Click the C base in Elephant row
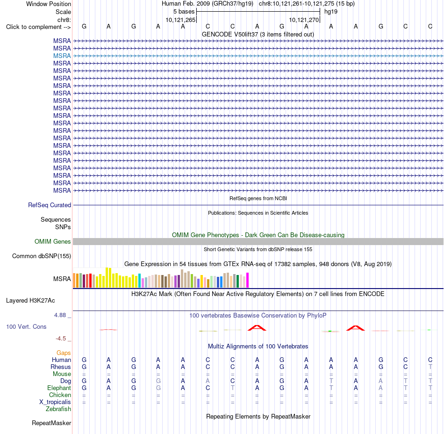The width and height of the screenshot is (444, 434). click(x=208, y=388)
